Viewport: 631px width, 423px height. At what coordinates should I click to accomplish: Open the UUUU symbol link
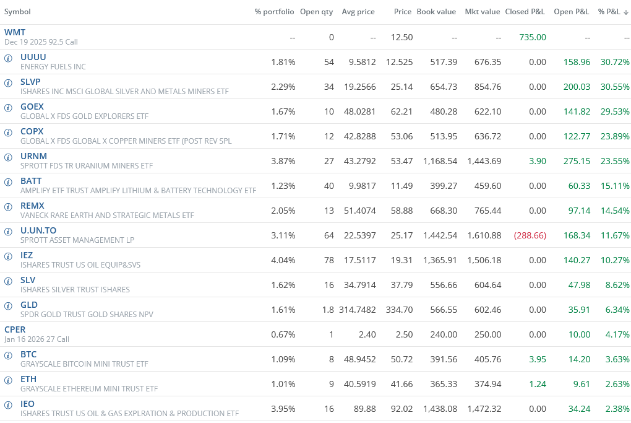(33, 57)
